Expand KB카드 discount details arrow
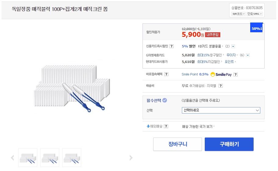This screenshot has width=278, height=171. pos(233,46)
